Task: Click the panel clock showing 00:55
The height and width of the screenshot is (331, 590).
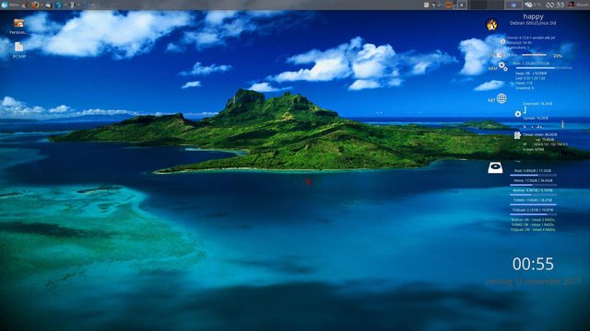Action: [x=555, y=5]
